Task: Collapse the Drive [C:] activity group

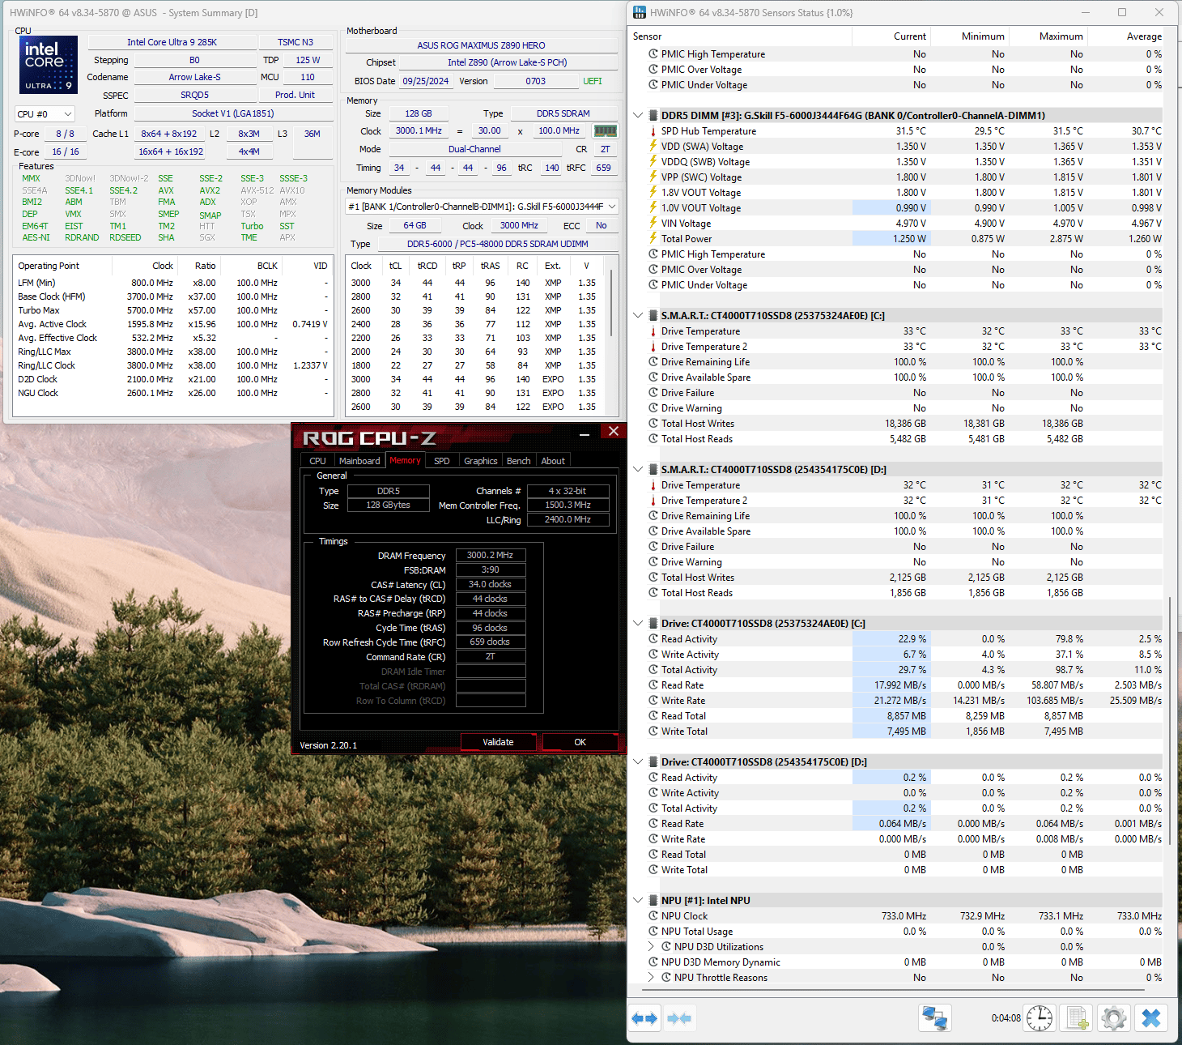Action: point(638,624)
